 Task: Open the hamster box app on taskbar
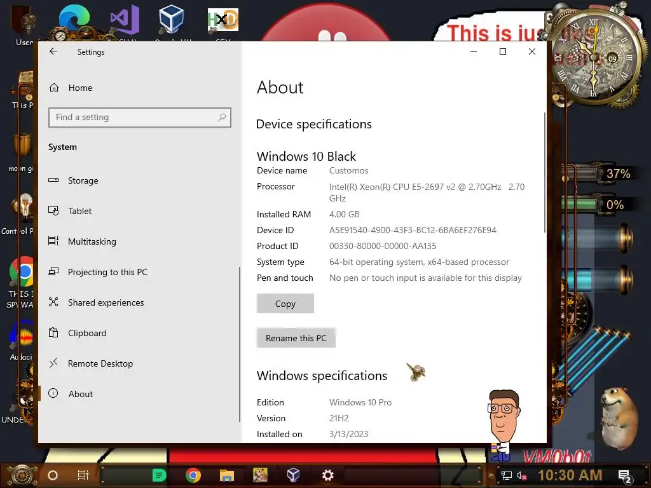pyautogui.click(x=260, y=475)
